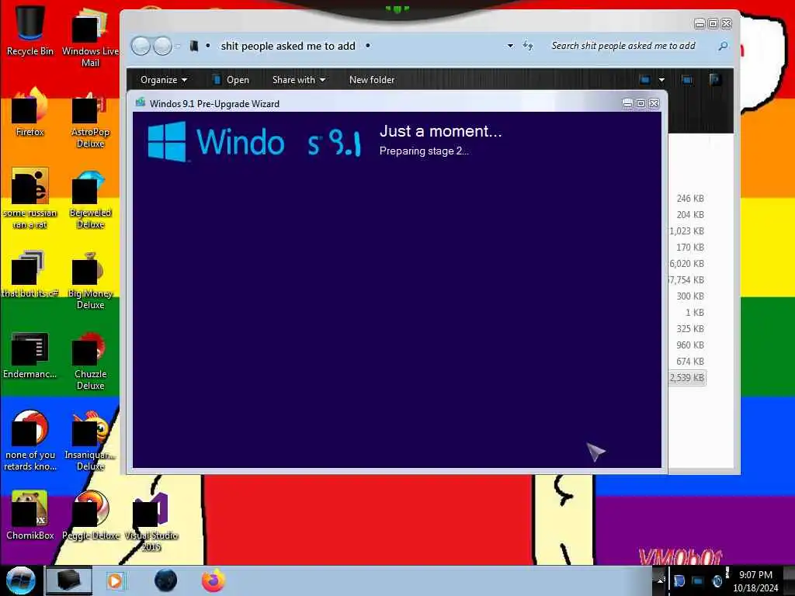The image size is (795, 596).
Task: Open 'some russian ran a rat' icon
Action: tap(30, 198)
